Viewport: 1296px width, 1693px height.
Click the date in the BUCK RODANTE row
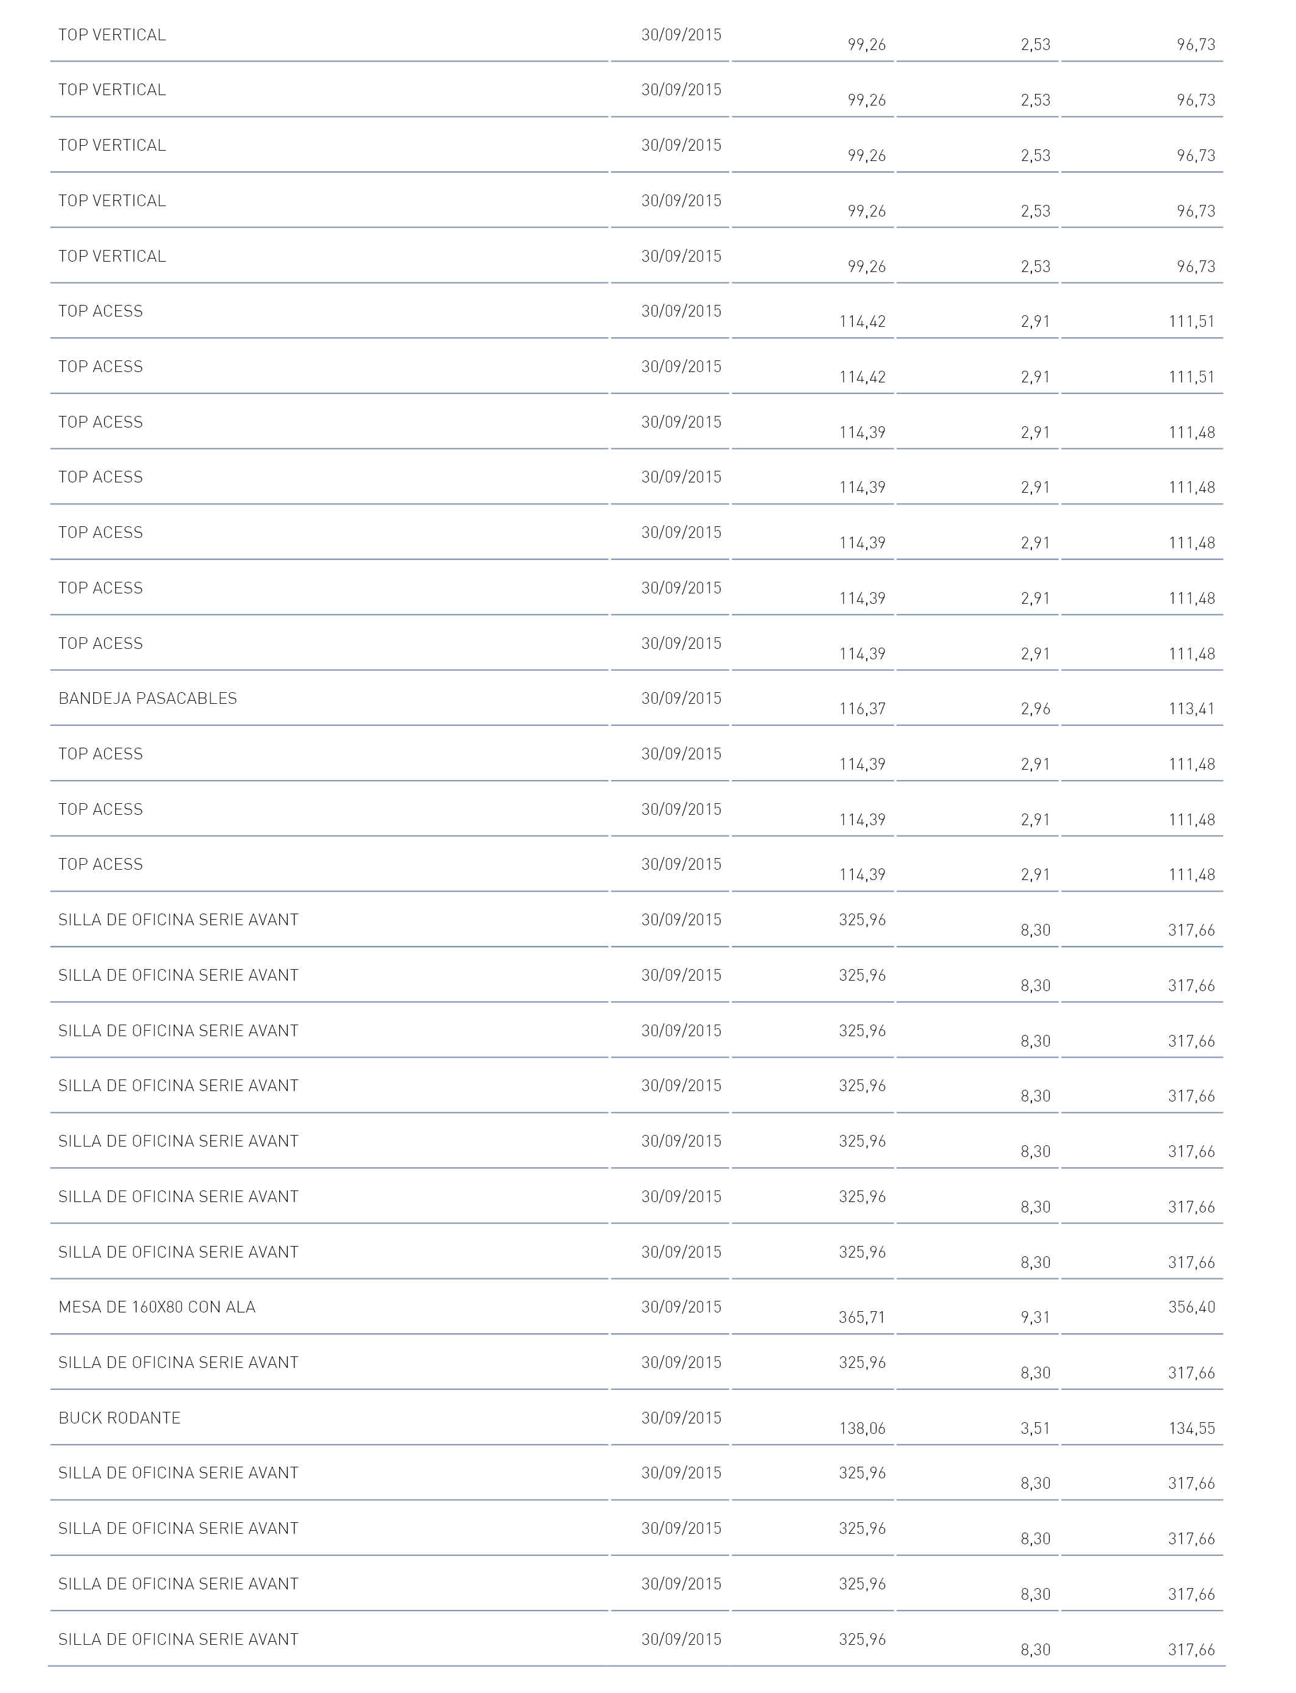681,1419
